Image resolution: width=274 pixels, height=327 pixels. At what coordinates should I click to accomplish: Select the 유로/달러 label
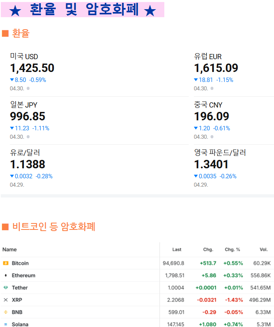tap(25, 153)
